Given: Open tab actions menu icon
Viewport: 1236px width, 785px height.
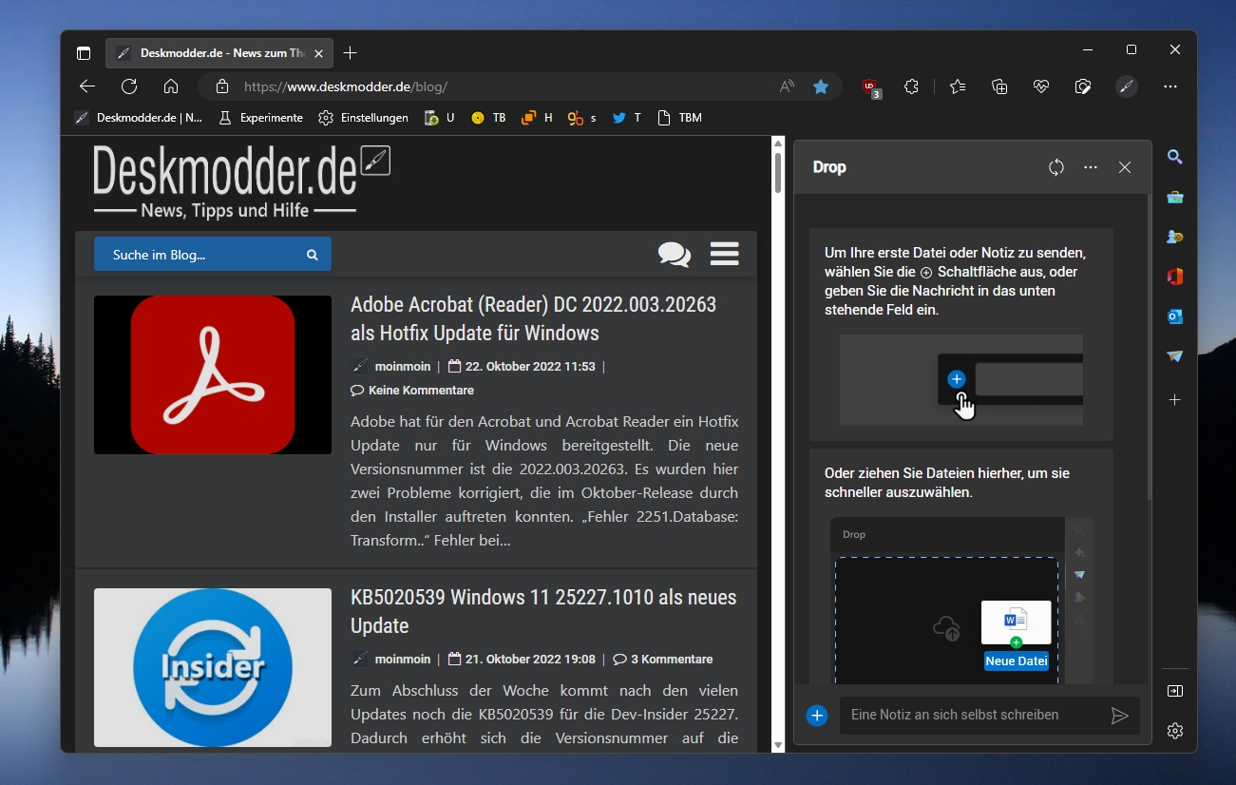Looking at the screenshot, I should (x=84, y=53).
